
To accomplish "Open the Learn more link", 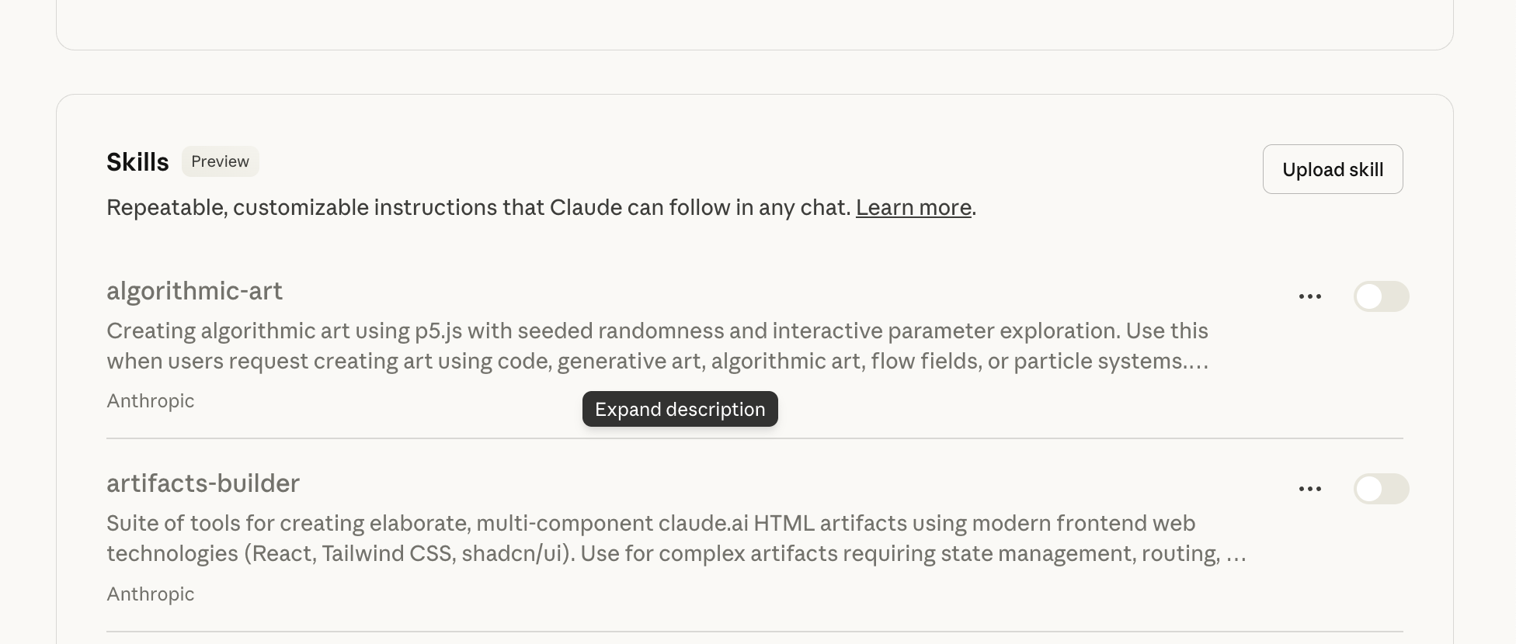I will tap(913, 208).
